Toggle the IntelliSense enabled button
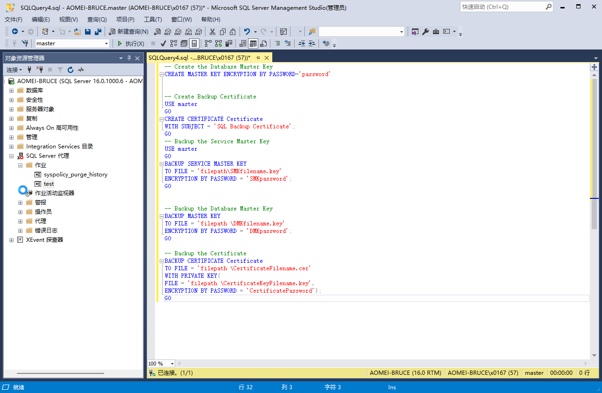602x393 pixels. pyautogui.click(x=194, y=43)
